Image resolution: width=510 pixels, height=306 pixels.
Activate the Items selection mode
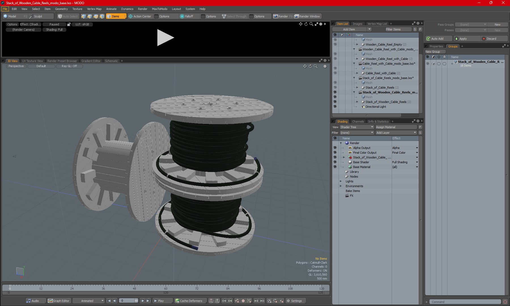116,16
